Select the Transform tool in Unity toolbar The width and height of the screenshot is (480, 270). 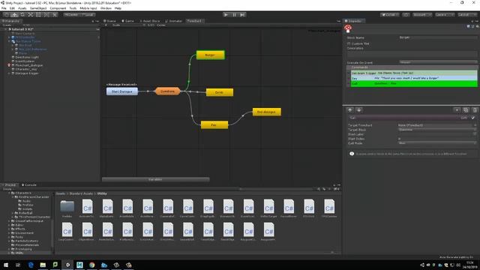coord(46,15)
